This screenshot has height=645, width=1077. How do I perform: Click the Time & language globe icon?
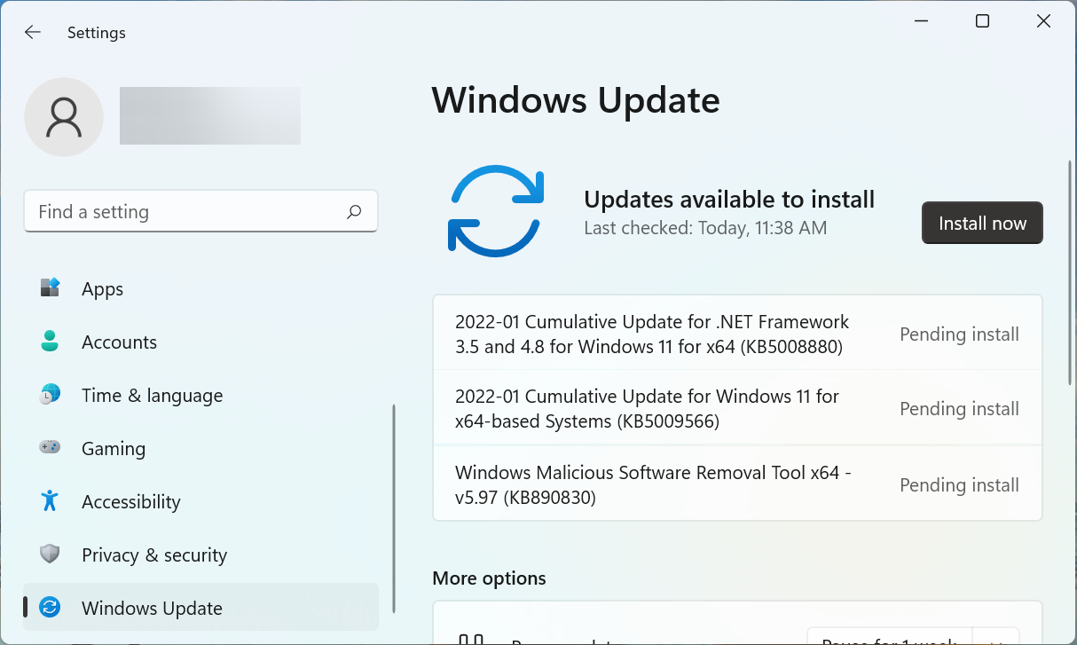[51, 395]
